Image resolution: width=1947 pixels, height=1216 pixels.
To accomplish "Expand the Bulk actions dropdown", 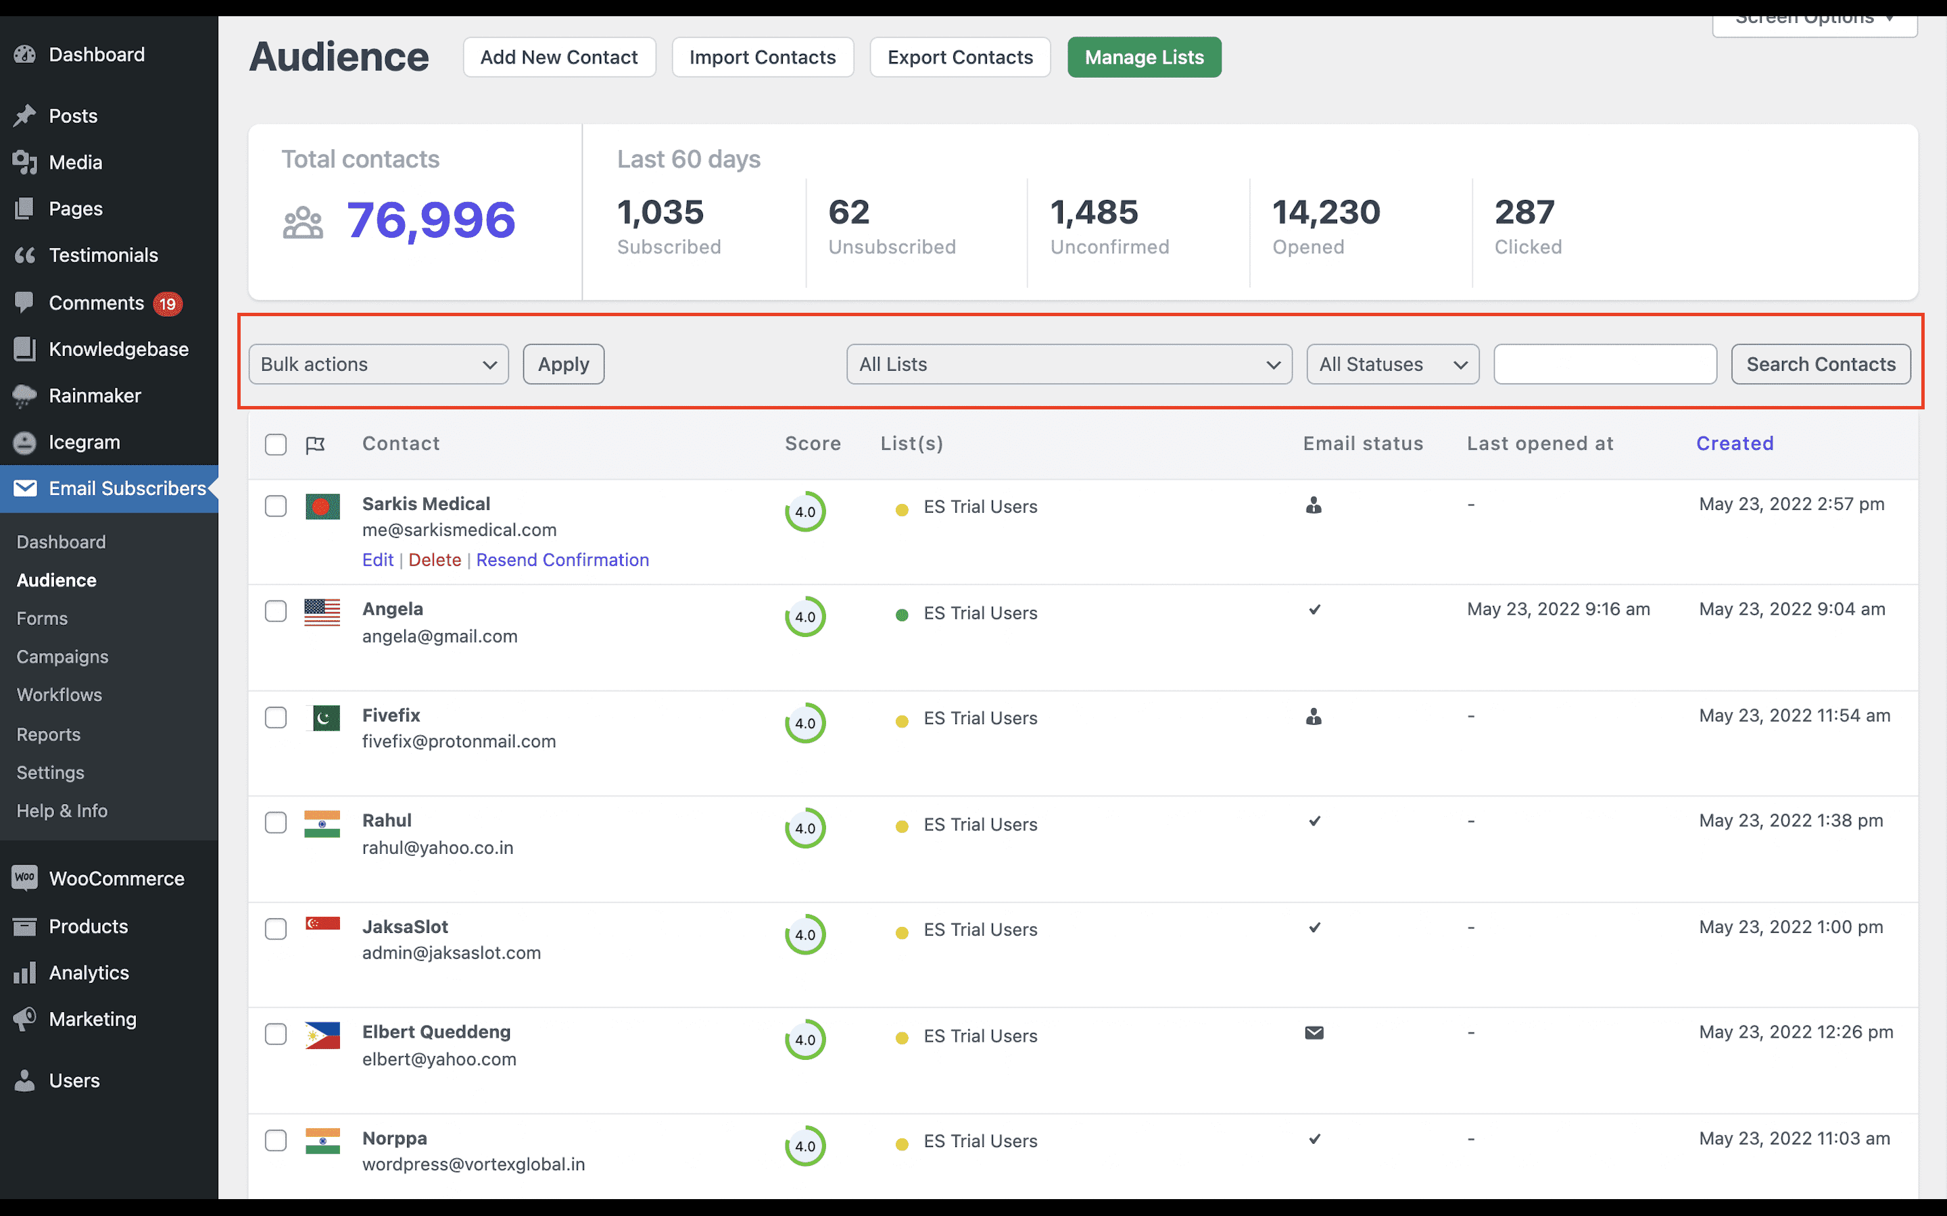I will (377, 364).
